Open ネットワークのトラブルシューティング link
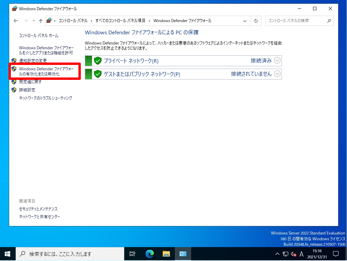Image resolution: width=347 pixels, height=261 pixels. (x=45, y=98)
